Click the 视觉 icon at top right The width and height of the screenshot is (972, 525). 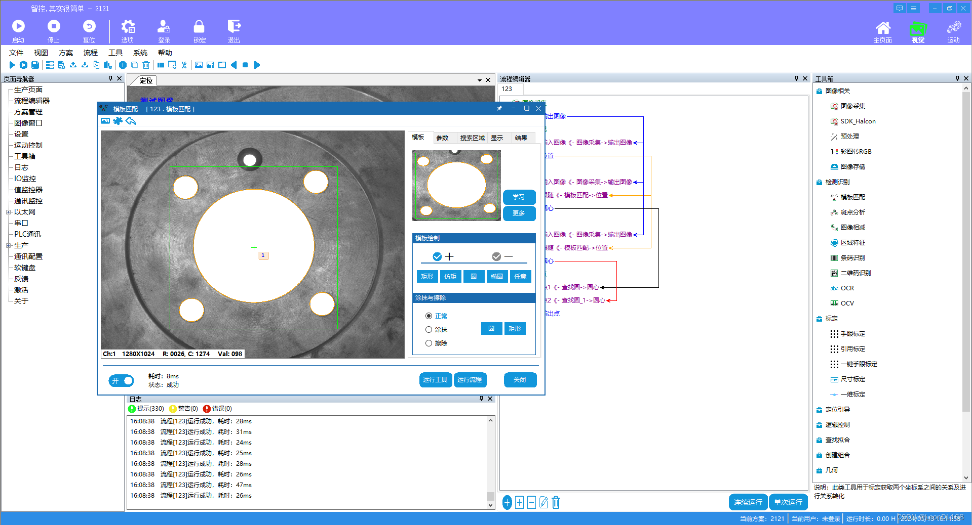[x=917, y=30]
